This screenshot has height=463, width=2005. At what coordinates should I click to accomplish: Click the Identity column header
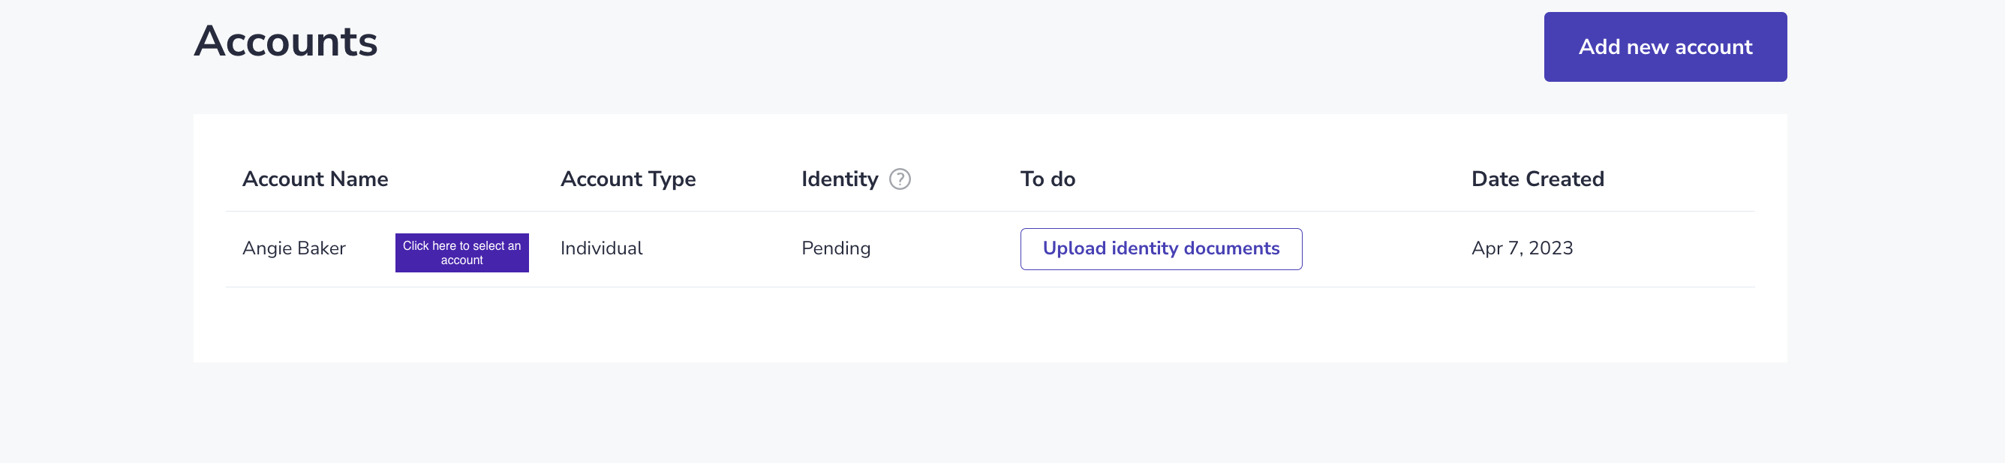point(840,180)
